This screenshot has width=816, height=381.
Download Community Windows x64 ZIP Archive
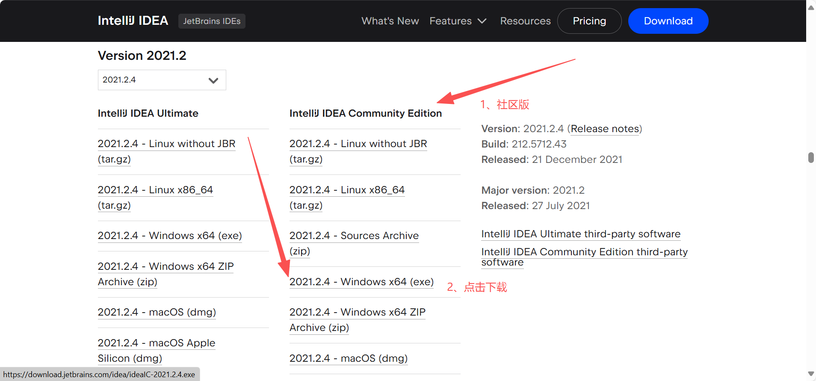pyautogui.click(x=358, y=320)
